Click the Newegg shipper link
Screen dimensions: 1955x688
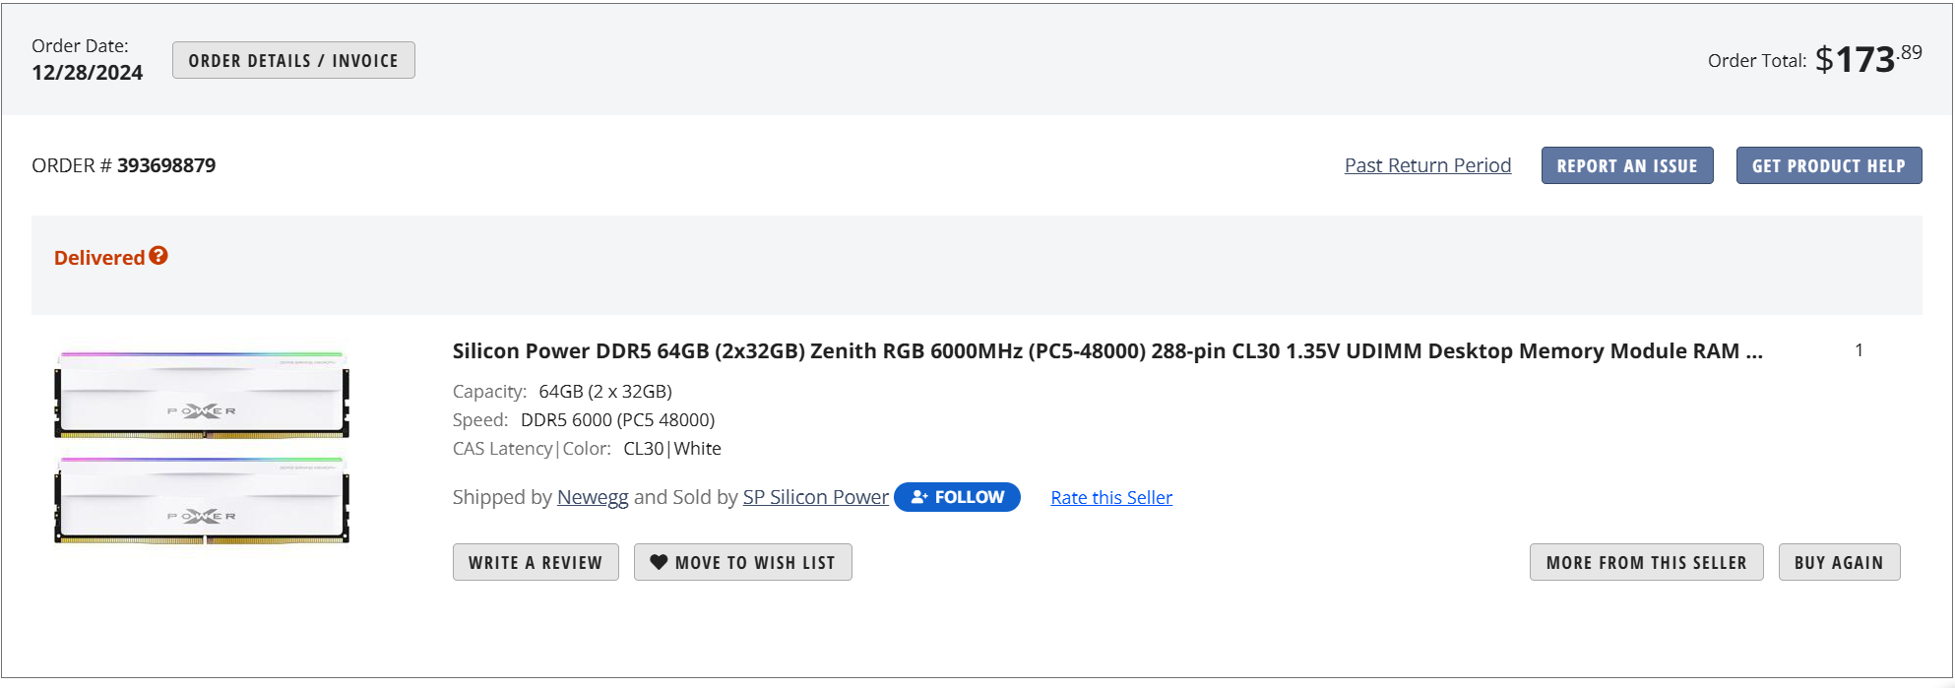tap(593, 497)
